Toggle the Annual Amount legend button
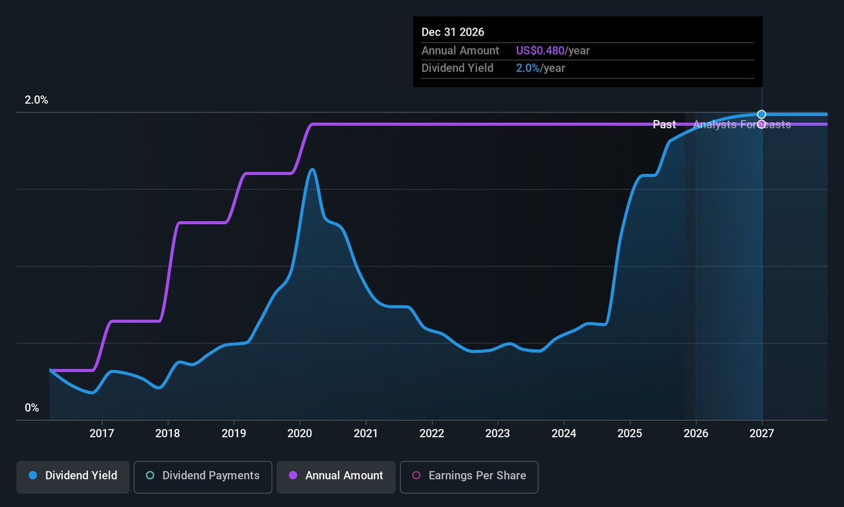The image size is (844, 507). coord(336,476)
